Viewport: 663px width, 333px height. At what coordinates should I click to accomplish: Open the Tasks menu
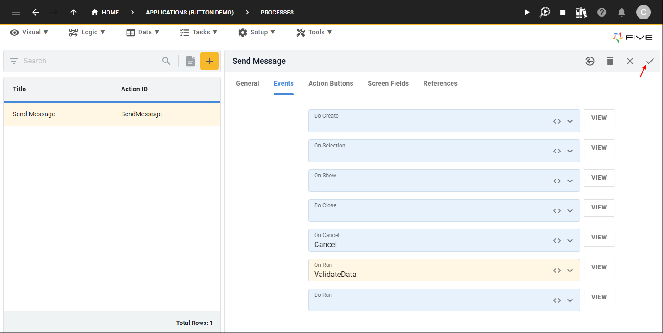coord(199,32)
